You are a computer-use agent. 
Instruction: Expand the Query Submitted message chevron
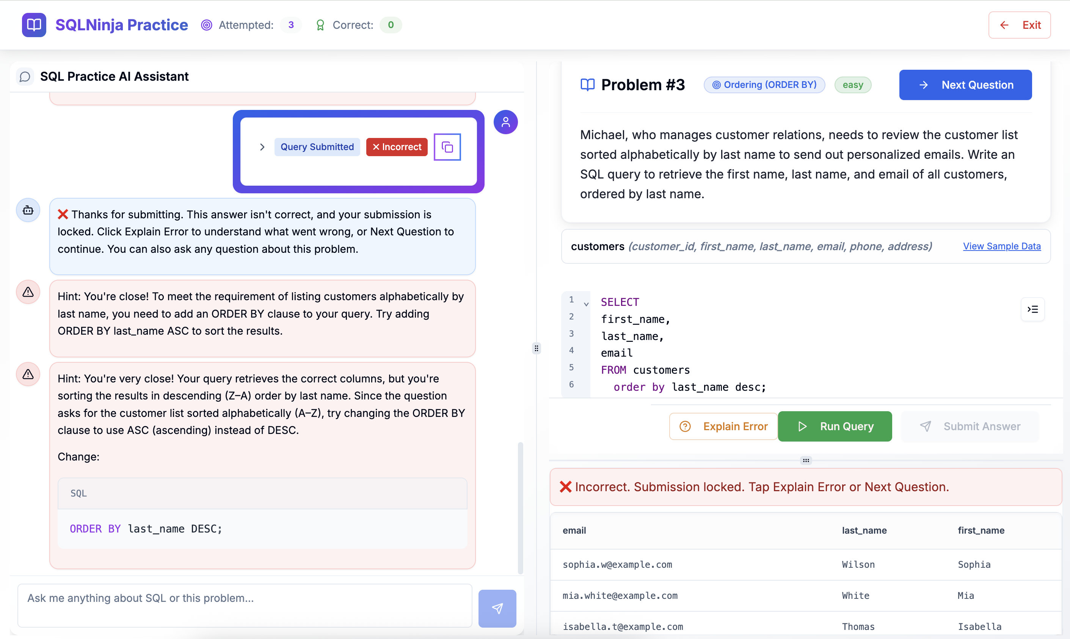(x=262, y=147)
